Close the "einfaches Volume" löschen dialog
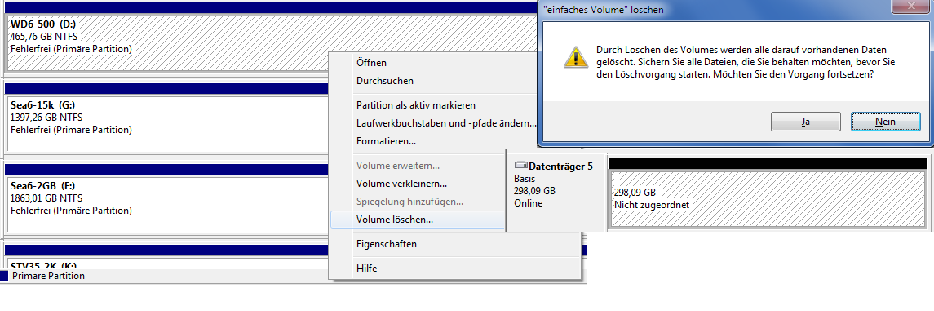 tap(909, 6)
